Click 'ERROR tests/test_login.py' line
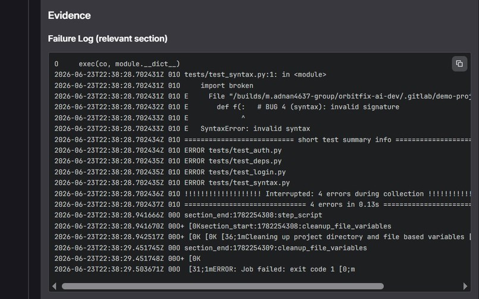 click(x=170, y=172)
